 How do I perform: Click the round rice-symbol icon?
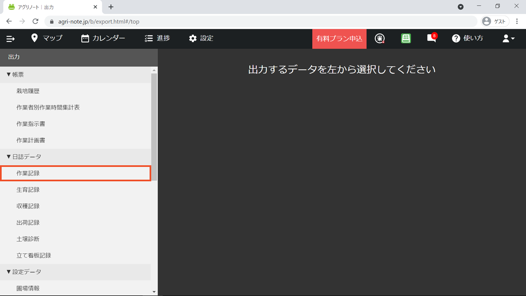tap(380, 38)
